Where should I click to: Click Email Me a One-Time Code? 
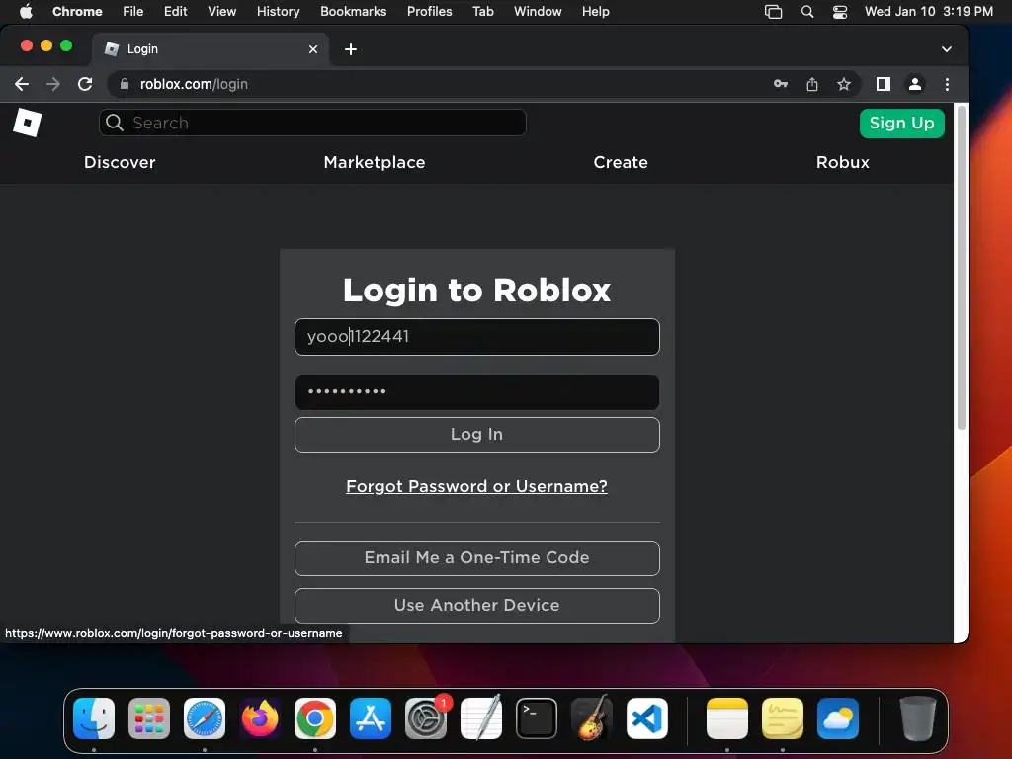(477, 557)
